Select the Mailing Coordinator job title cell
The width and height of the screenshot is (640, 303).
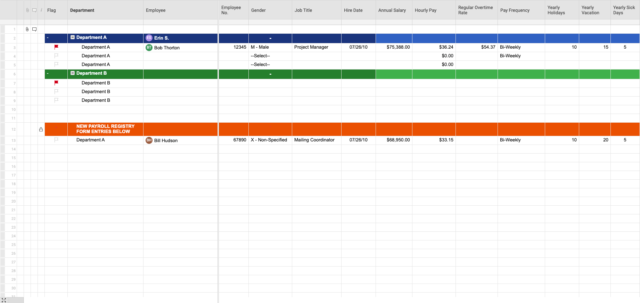[317, 140]
